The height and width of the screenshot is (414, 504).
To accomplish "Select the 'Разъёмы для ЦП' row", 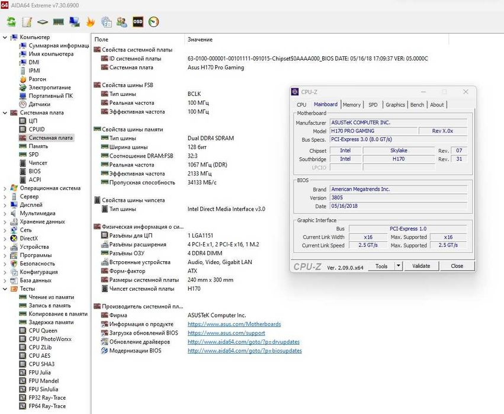I will click(x=130, y=236).
